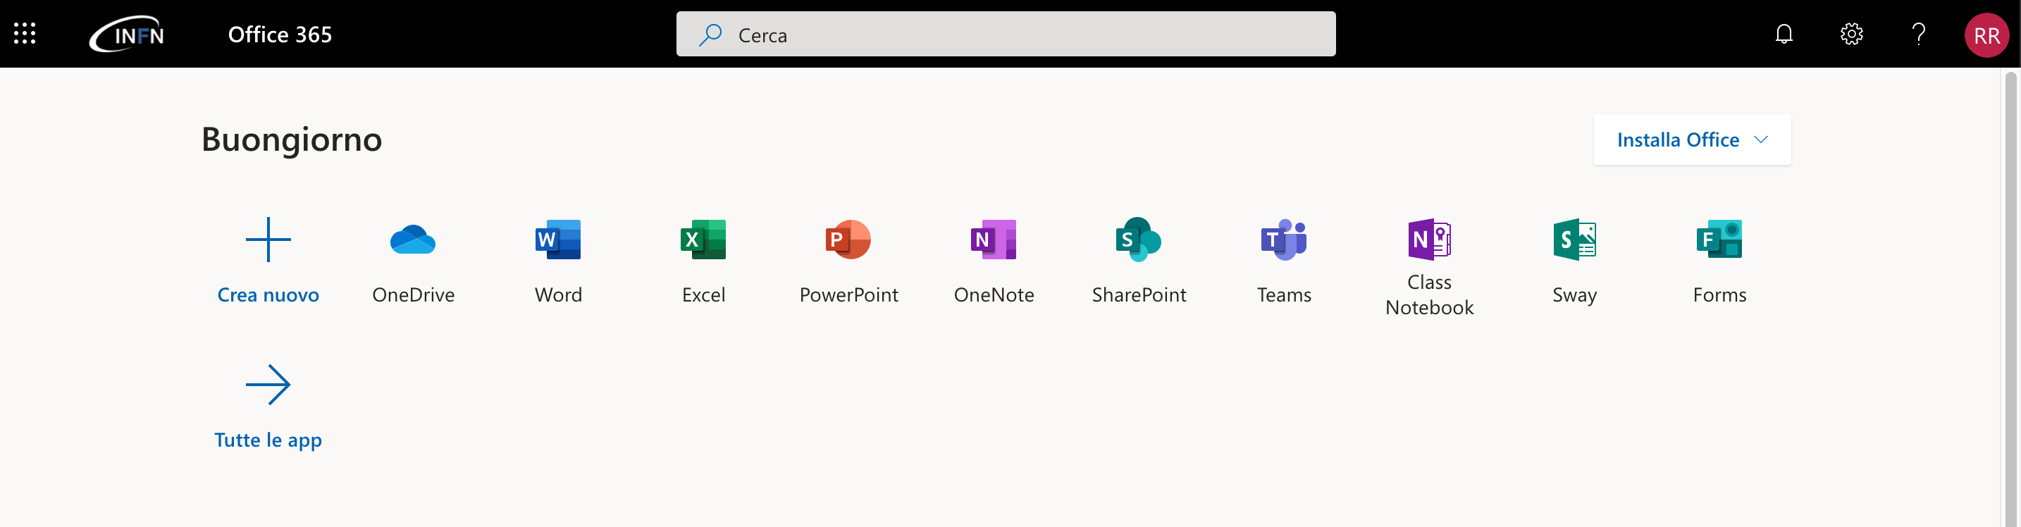Screen dimensions: 2021x527
Task: Click the search magnifier icon
Action: 710,35
